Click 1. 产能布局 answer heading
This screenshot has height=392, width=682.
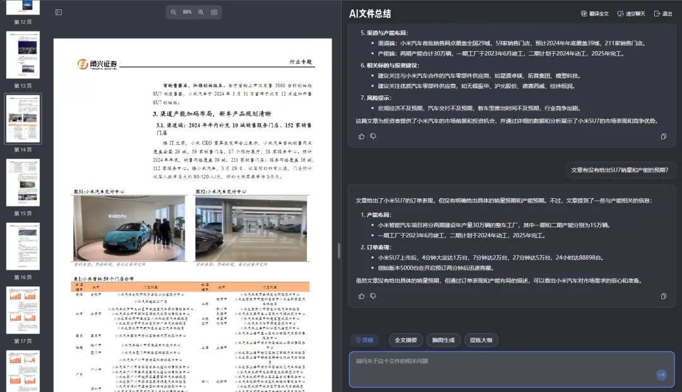tap(376, 215)
